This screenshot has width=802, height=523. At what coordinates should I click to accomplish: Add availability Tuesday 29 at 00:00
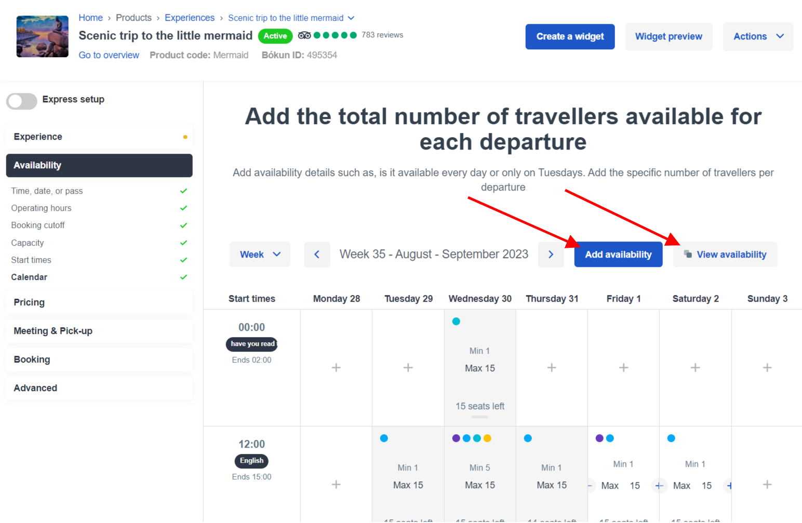[408, 368]
